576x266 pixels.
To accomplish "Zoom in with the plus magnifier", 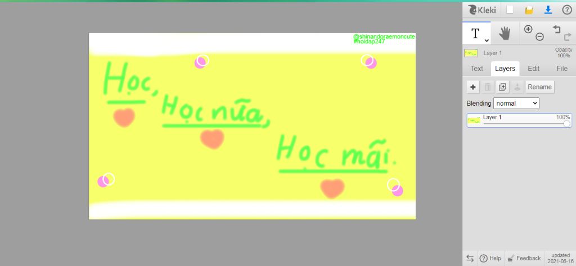I will pos(528,29).
